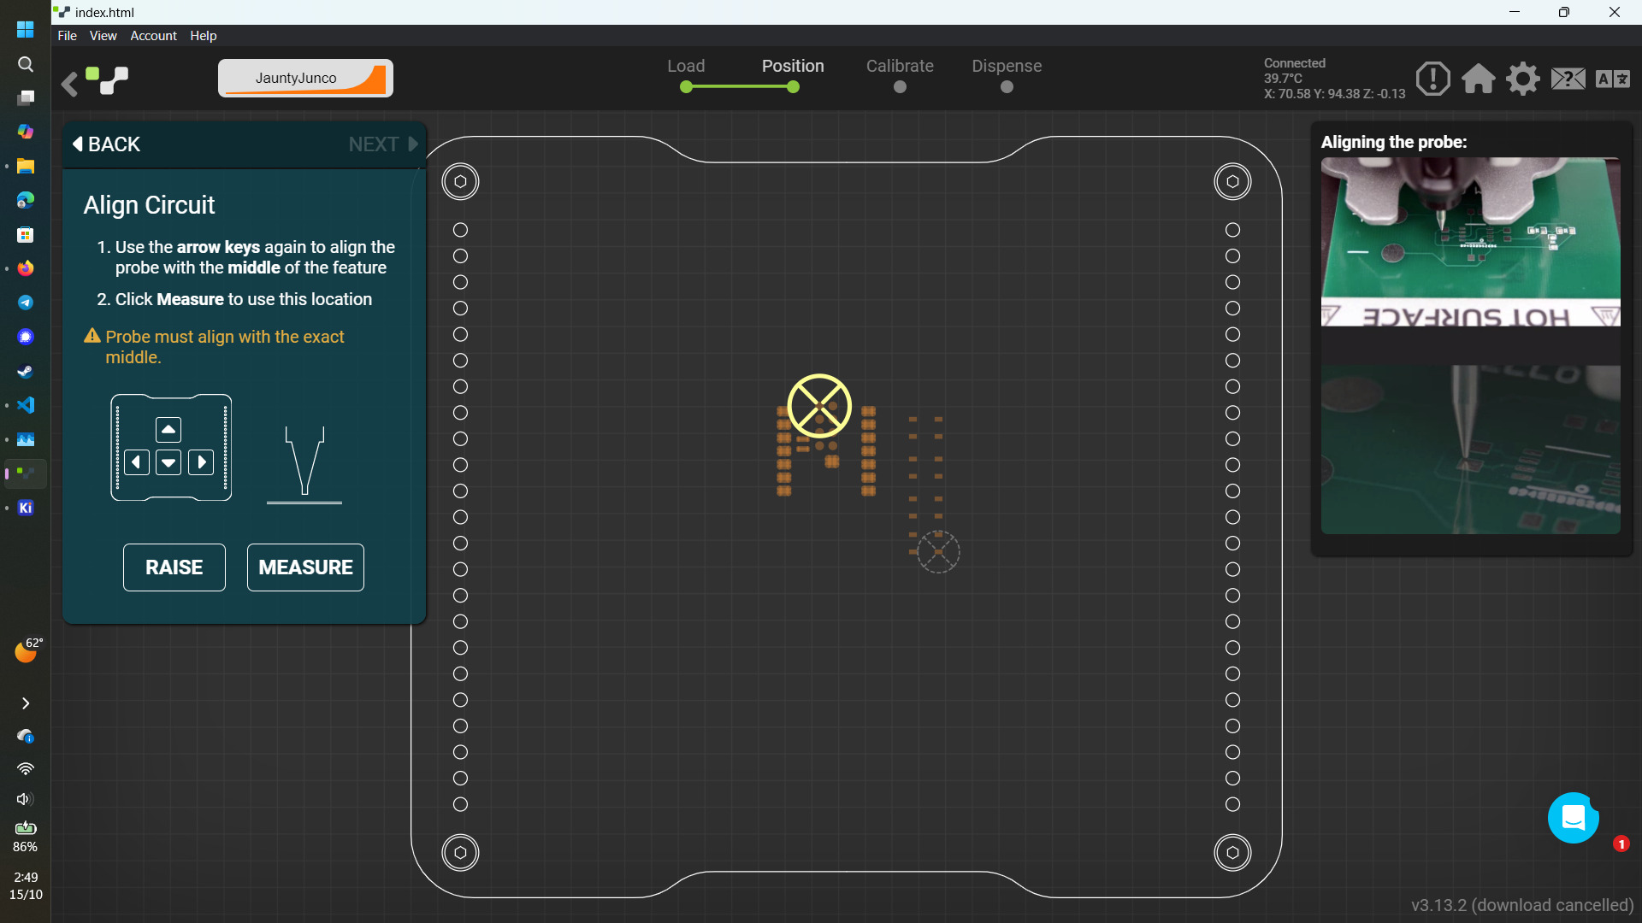The width and height of the screenshot is (1642, 923).
Task: Go back using the left chevron arrow
Action: coord(69,83)
